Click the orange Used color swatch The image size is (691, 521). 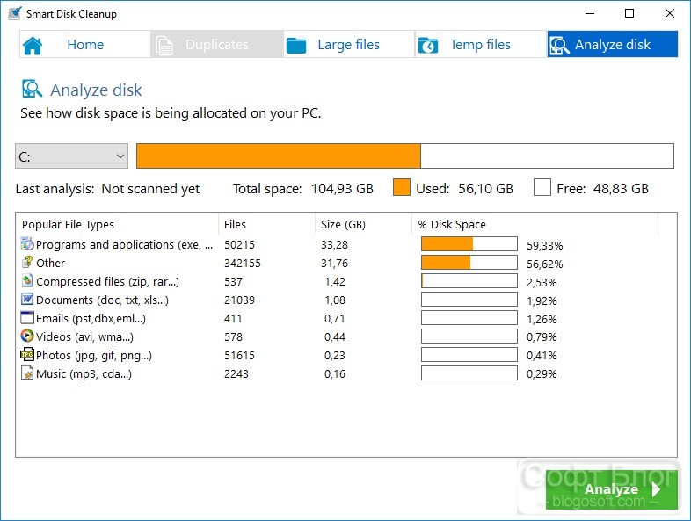[402, 188]
